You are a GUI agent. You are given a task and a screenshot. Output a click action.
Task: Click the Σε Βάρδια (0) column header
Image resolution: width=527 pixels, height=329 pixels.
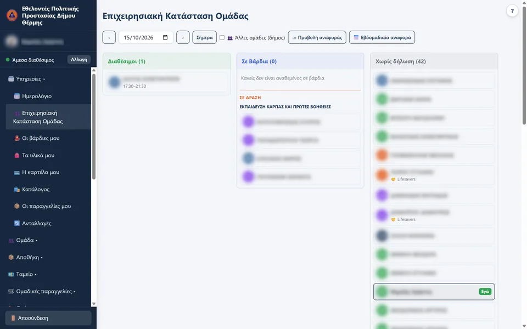(300, 61)
